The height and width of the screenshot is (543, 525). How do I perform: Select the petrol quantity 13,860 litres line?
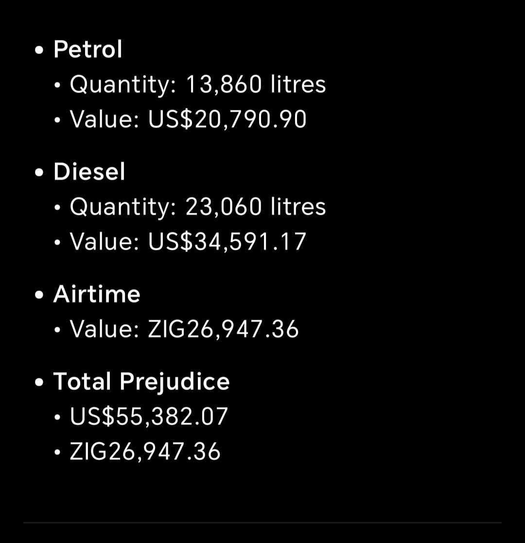pos(198,84)
